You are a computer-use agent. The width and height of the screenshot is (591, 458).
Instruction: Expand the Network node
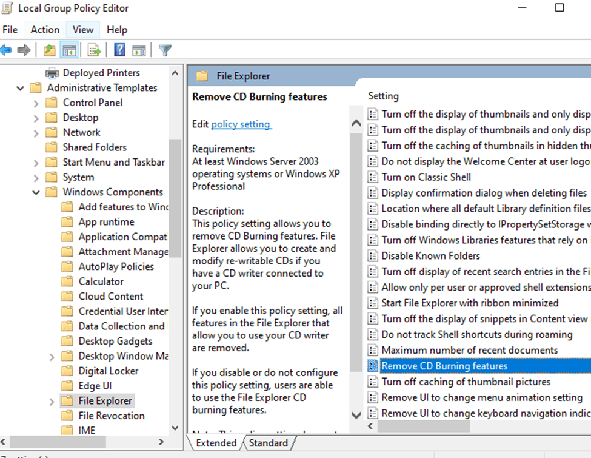pyautogui.click(x=36, y=133)
